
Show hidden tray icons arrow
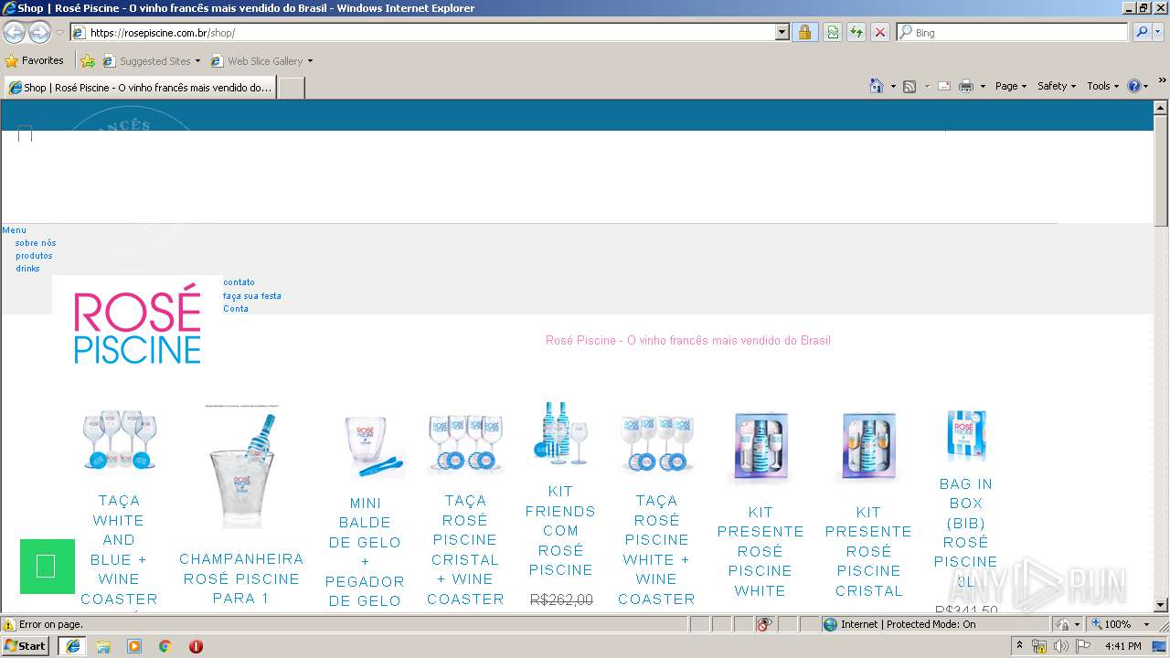click(1019, 645)
